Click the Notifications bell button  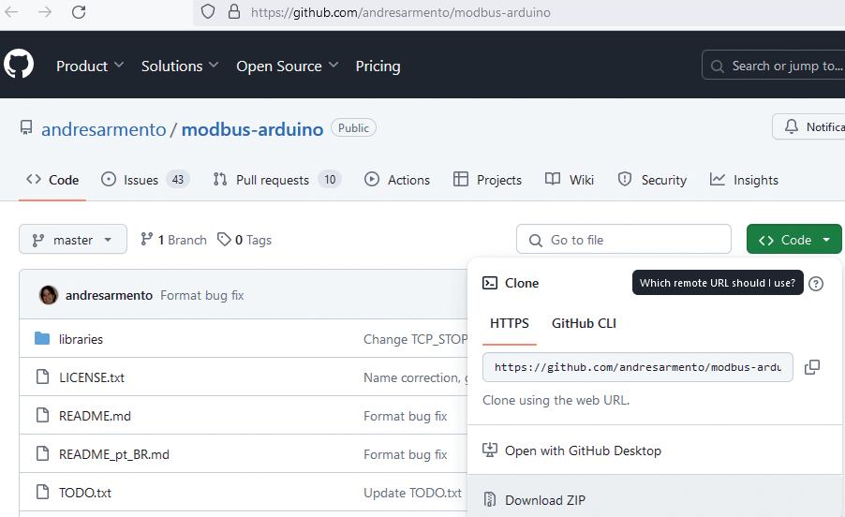pyautogui.click(x=809, y=126)
